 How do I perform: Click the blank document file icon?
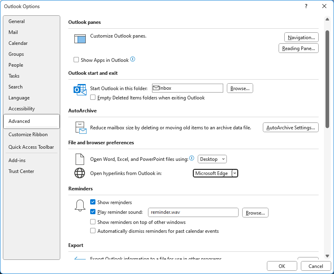click(80, 159)
